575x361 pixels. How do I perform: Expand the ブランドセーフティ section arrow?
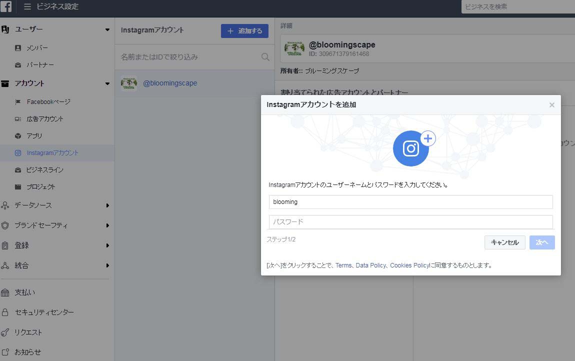(107, 225)
